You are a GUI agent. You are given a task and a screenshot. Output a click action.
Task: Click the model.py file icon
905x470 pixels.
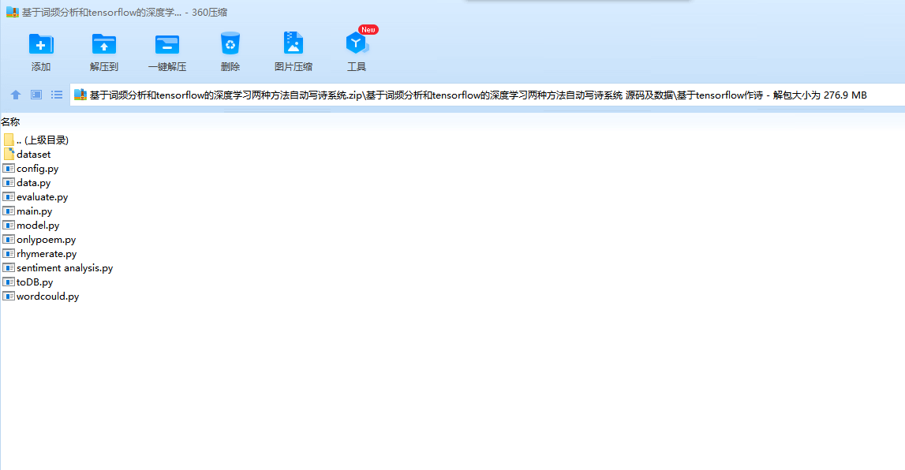[x=9, y=226]
